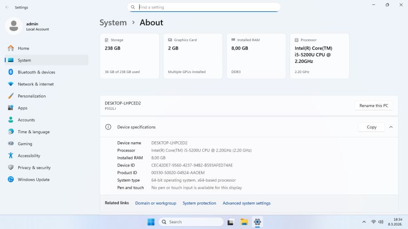Click the Home house icon in sidebar
Image resolution: width=408 pixels, height=229 pixels.
pos(11,48)
